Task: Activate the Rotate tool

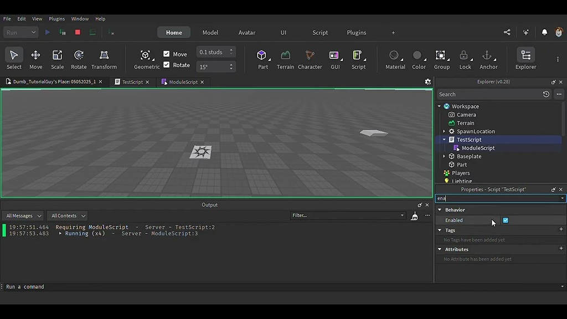Action: tap(79, 59)
